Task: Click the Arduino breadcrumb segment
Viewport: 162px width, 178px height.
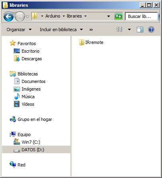Action: (x=53, y=16)
